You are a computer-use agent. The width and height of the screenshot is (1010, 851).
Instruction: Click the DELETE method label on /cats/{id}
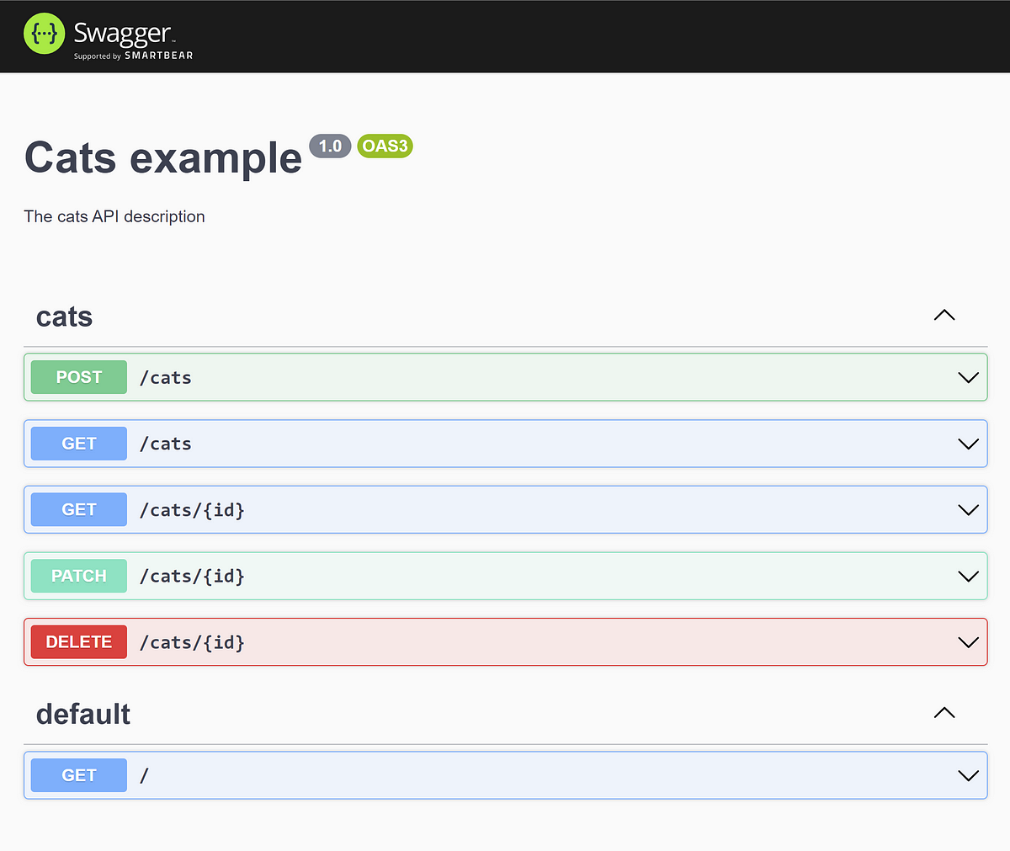click(x=78, y=641)
